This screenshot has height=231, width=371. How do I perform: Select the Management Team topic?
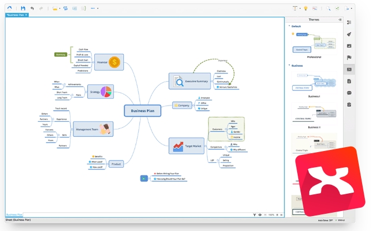(93, 129)
